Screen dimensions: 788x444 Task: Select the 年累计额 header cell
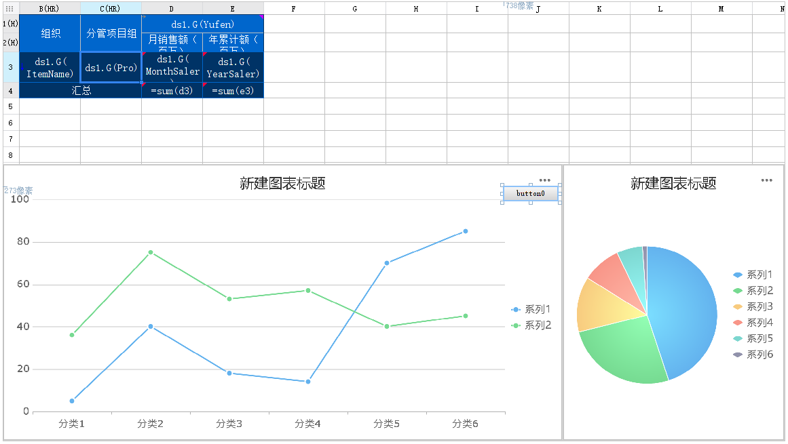(233, 43)
